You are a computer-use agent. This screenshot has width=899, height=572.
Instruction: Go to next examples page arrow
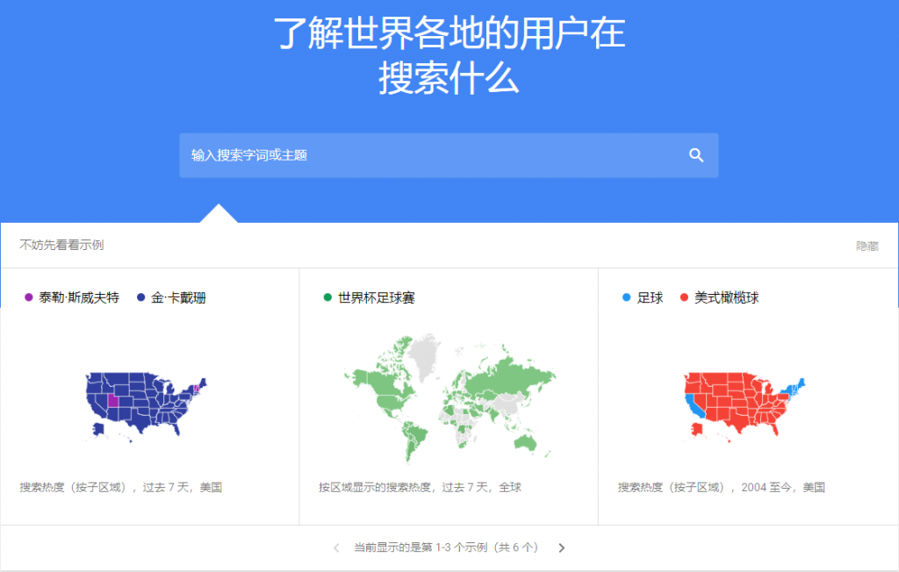click(x=562, y=548)
